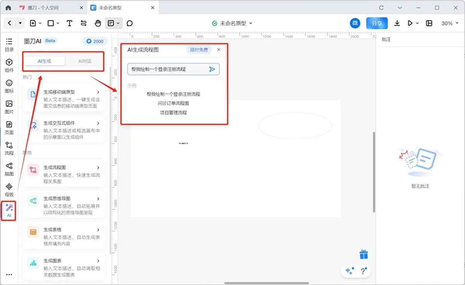Click the play preview icon
The width and height of the screenshot is (465, 285).
pos(410,23)
